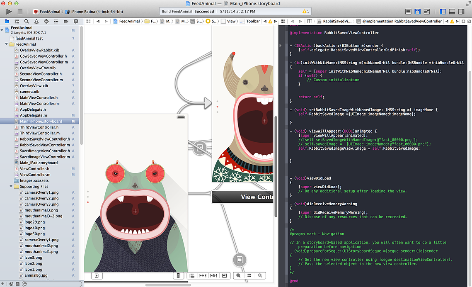
Task: Go to next issue in storyboard editor
Action: click(276, 22)
